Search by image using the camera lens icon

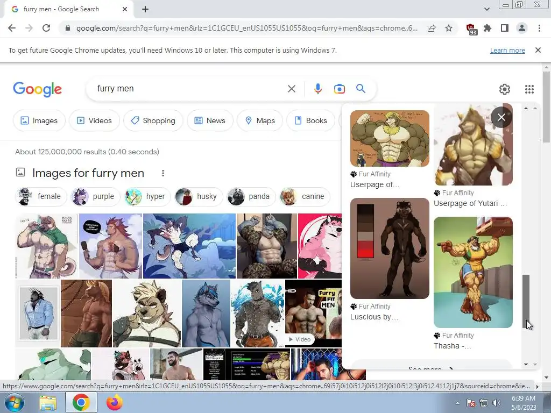point(339,89)
